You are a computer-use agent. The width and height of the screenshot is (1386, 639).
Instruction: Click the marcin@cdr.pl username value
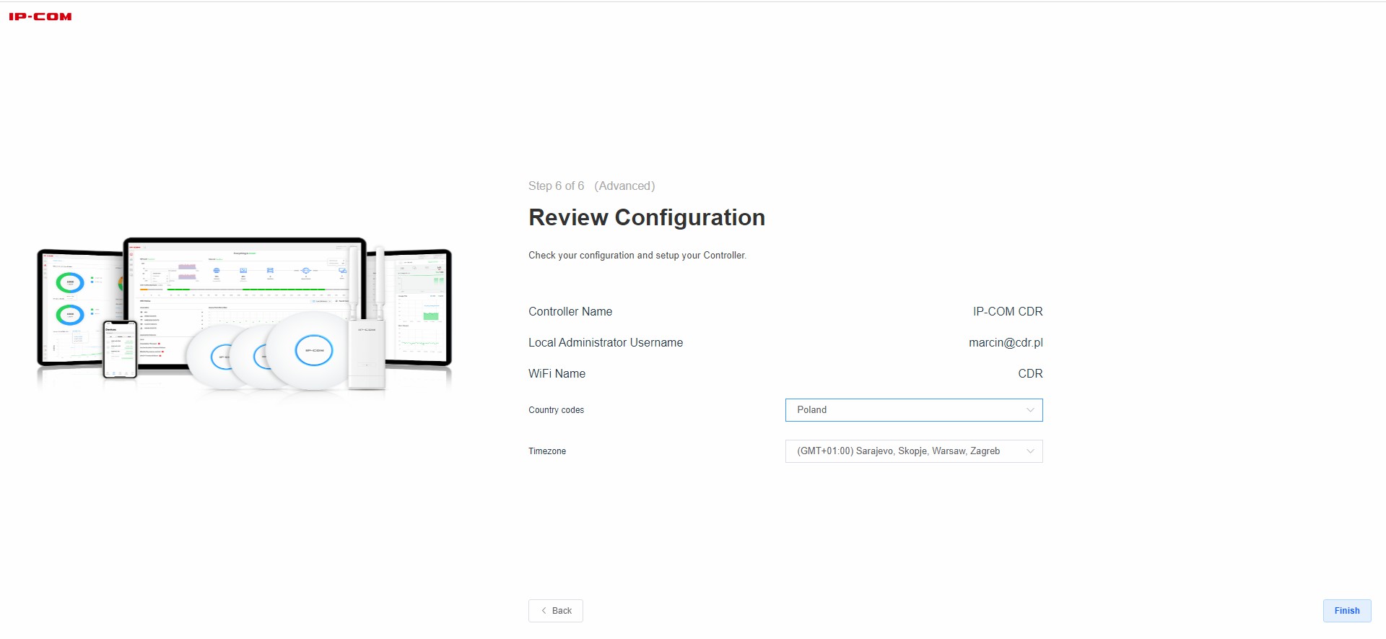1006,343
